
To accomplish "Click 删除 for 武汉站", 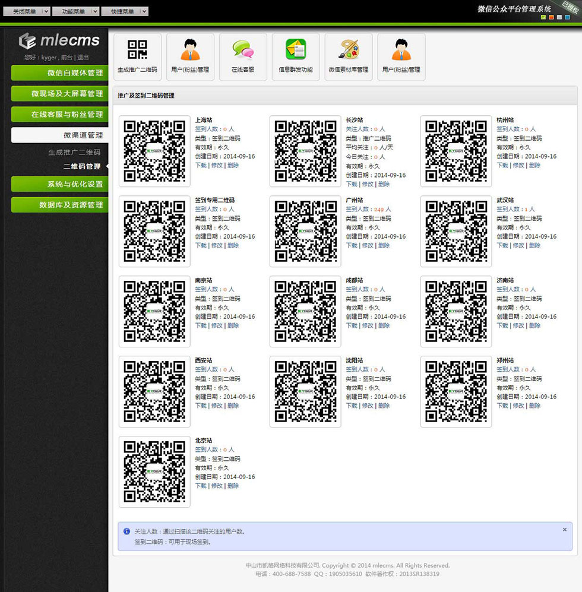I will [535, 245].
